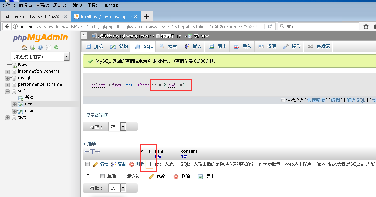Enable the 性能分析 checkbox
The height and width of the screenshot is (197, 376).
(283, 100)
